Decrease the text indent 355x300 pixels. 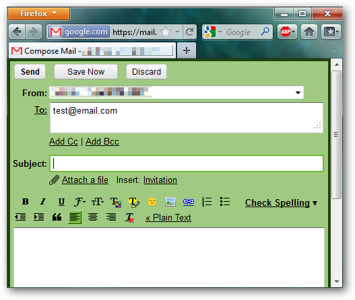20,217
